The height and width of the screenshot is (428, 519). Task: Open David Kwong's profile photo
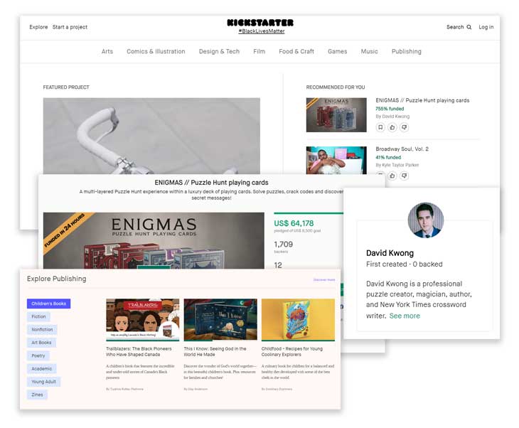click(426, 220)
